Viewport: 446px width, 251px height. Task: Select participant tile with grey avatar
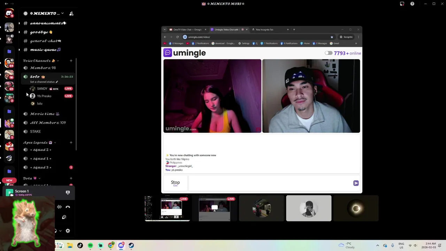[x=309, y=208]
